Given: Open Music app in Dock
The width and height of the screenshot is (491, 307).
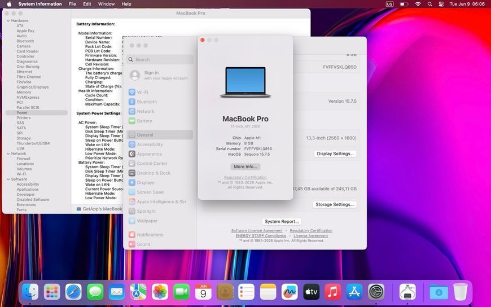Looking at the screenshot, I should point(333,292).
